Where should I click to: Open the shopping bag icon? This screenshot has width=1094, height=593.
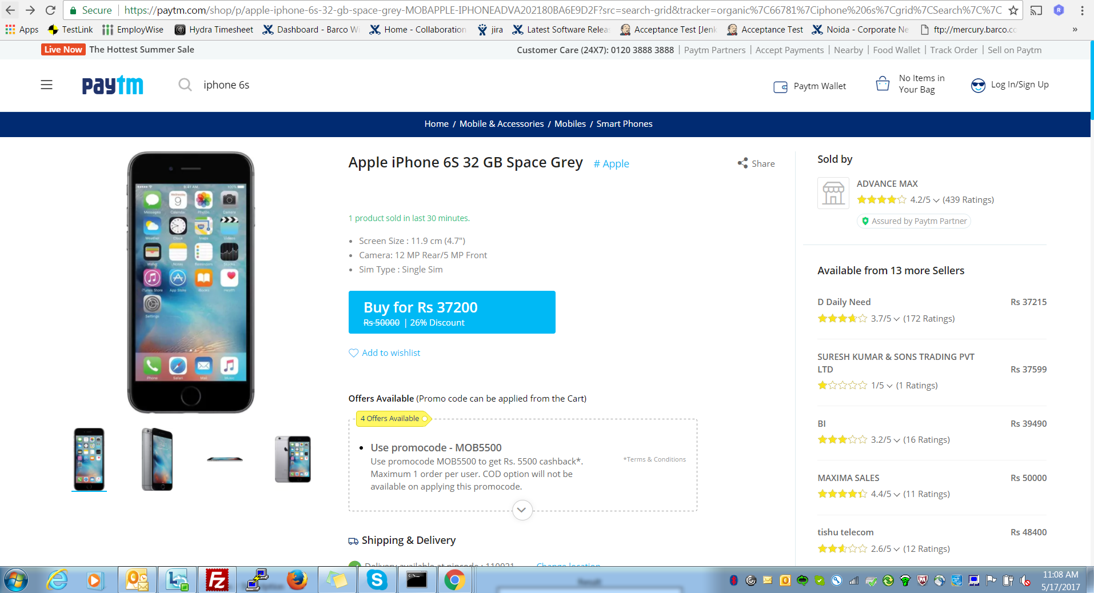(x=883, y=84)
